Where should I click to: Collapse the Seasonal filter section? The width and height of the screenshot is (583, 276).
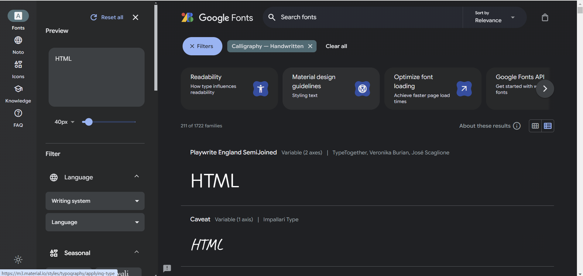click(136, 252)
